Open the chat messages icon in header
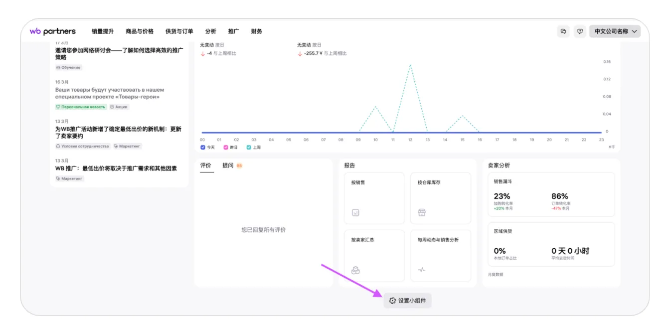This screenshot has height=334, width=670. click(563, 31)
